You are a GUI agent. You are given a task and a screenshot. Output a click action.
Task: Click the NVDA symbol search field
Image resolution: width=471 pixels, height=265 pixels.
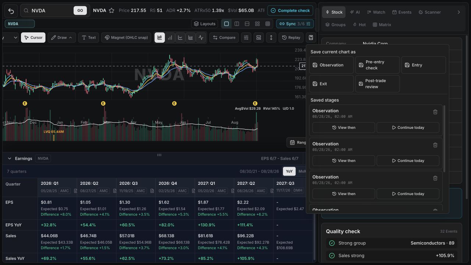55,11
